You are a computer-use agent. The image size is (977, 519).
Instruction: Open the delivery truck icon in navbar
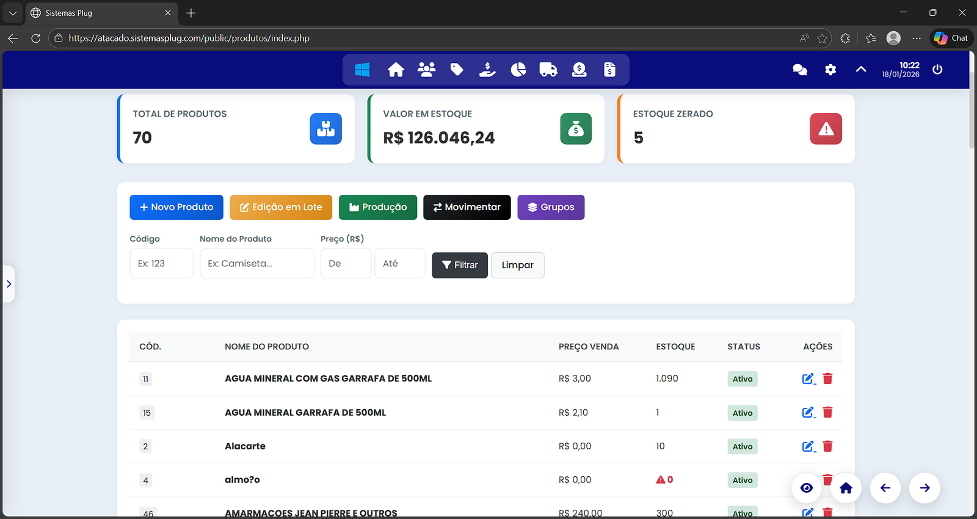(x=548, y=70)
